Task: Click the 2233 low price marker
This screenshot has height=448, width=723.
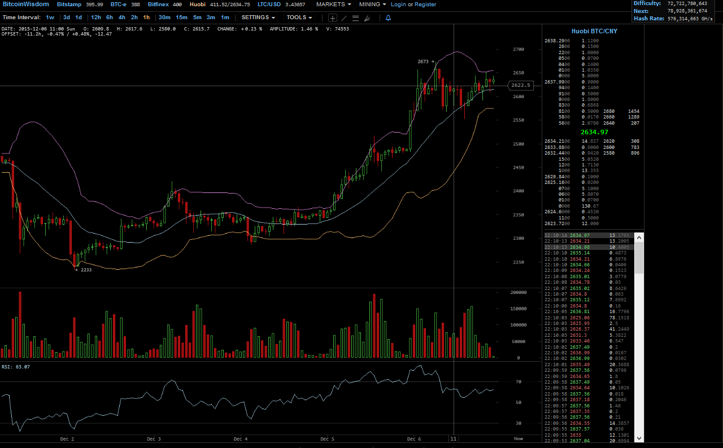Action: point(85,270)
